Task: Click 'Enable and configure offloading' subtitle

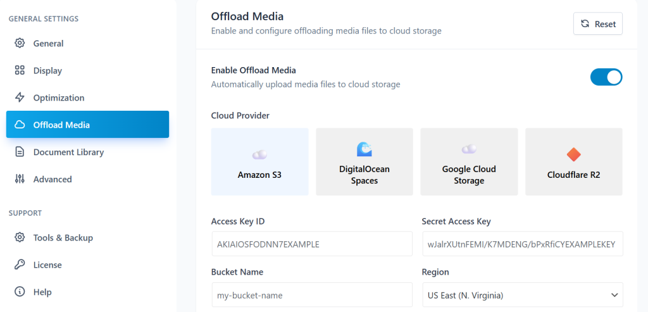Action: (x=326, y=31)
